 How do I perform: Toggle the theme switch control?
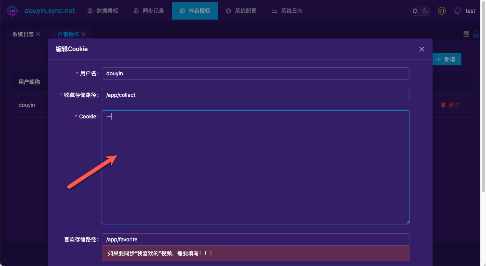tap(420, 11)
